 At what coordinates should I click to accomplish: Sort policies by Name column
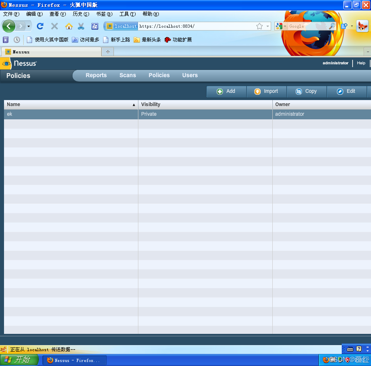(x=71, y=104)
